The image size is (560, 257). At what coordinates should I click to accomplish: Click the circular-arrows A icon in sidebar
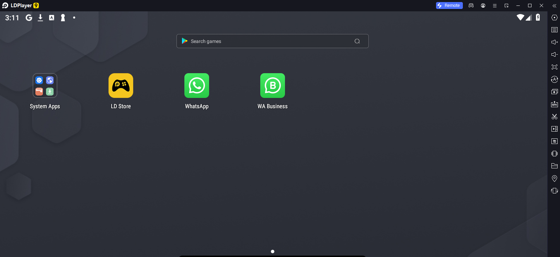coord(555,79)
